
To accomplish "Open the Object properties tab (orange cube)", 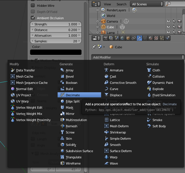I will point(128,38).
